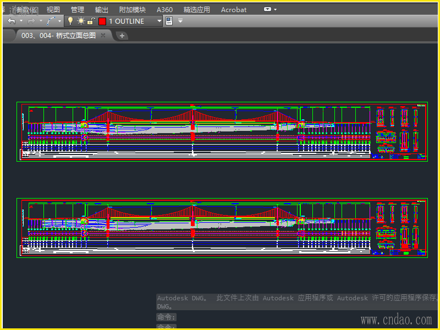Switch to the 输出 ribbon tab

(102, 9)
